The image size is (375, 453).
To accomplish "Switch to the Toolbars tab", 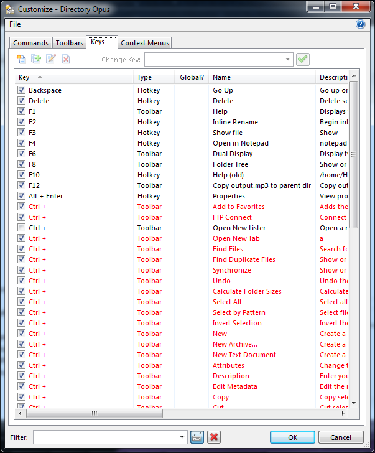I will pyautogui.click(x=69, y=43).
